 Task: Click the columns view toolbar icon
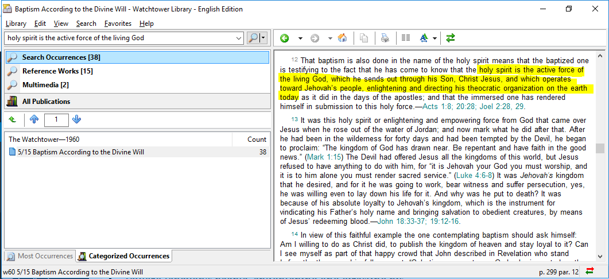pos(406,38)
